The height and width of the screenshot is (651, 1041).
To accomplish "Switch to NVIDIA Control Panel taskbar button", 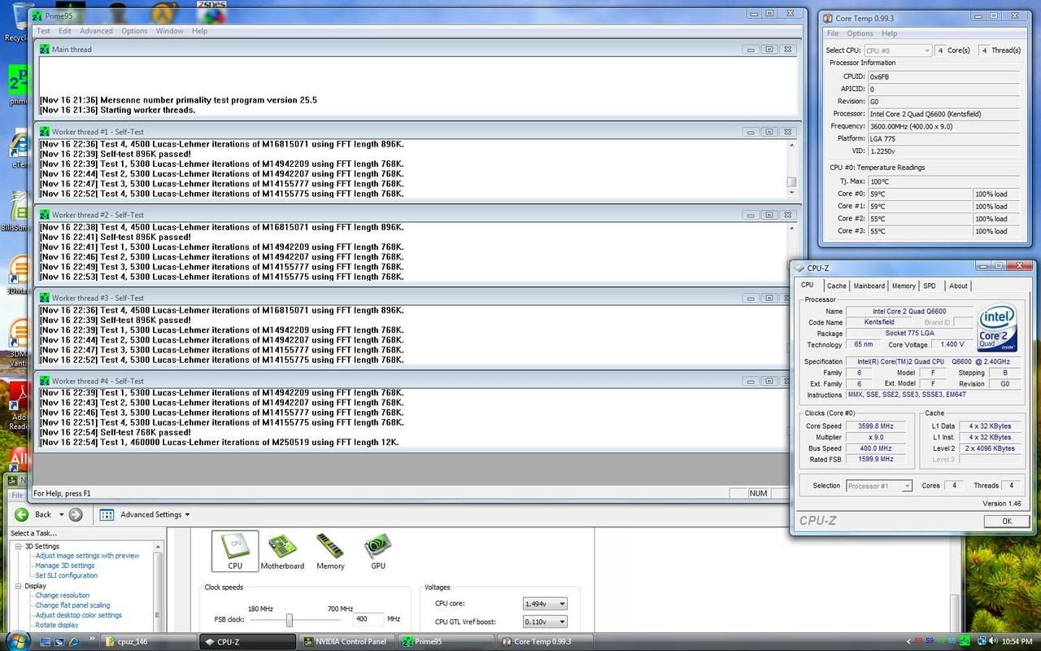I will click(x=347, y=641).
